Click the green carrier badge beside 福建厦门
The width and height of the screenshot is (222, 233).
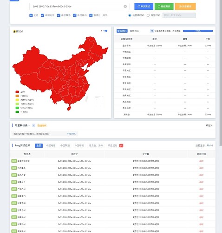[x=14, y=196]
